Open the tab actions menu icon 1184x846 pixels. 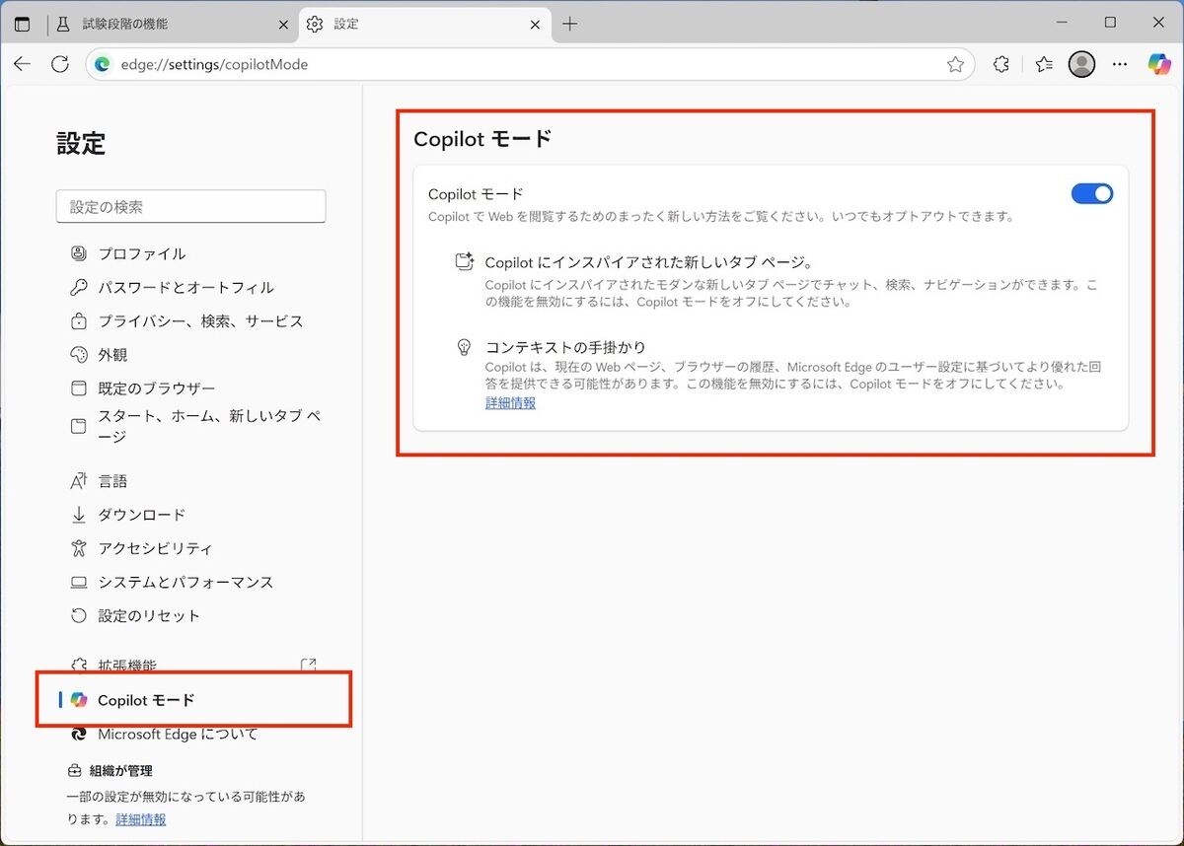click(22, 24)
